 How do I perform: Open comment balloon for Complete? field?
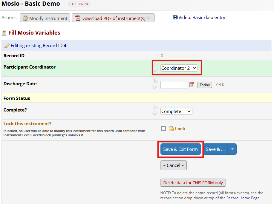(x=155, y=113)
